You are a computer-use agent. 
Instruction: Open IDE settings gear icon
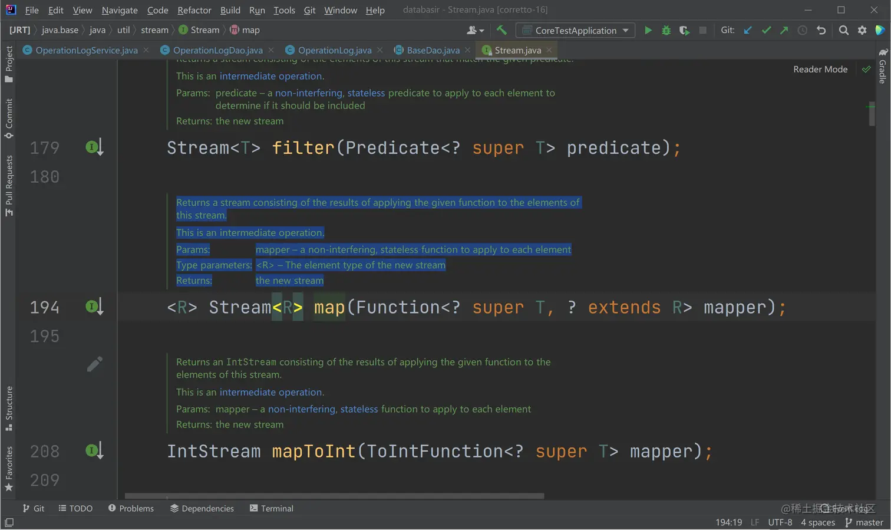click(x=862, y=30)
